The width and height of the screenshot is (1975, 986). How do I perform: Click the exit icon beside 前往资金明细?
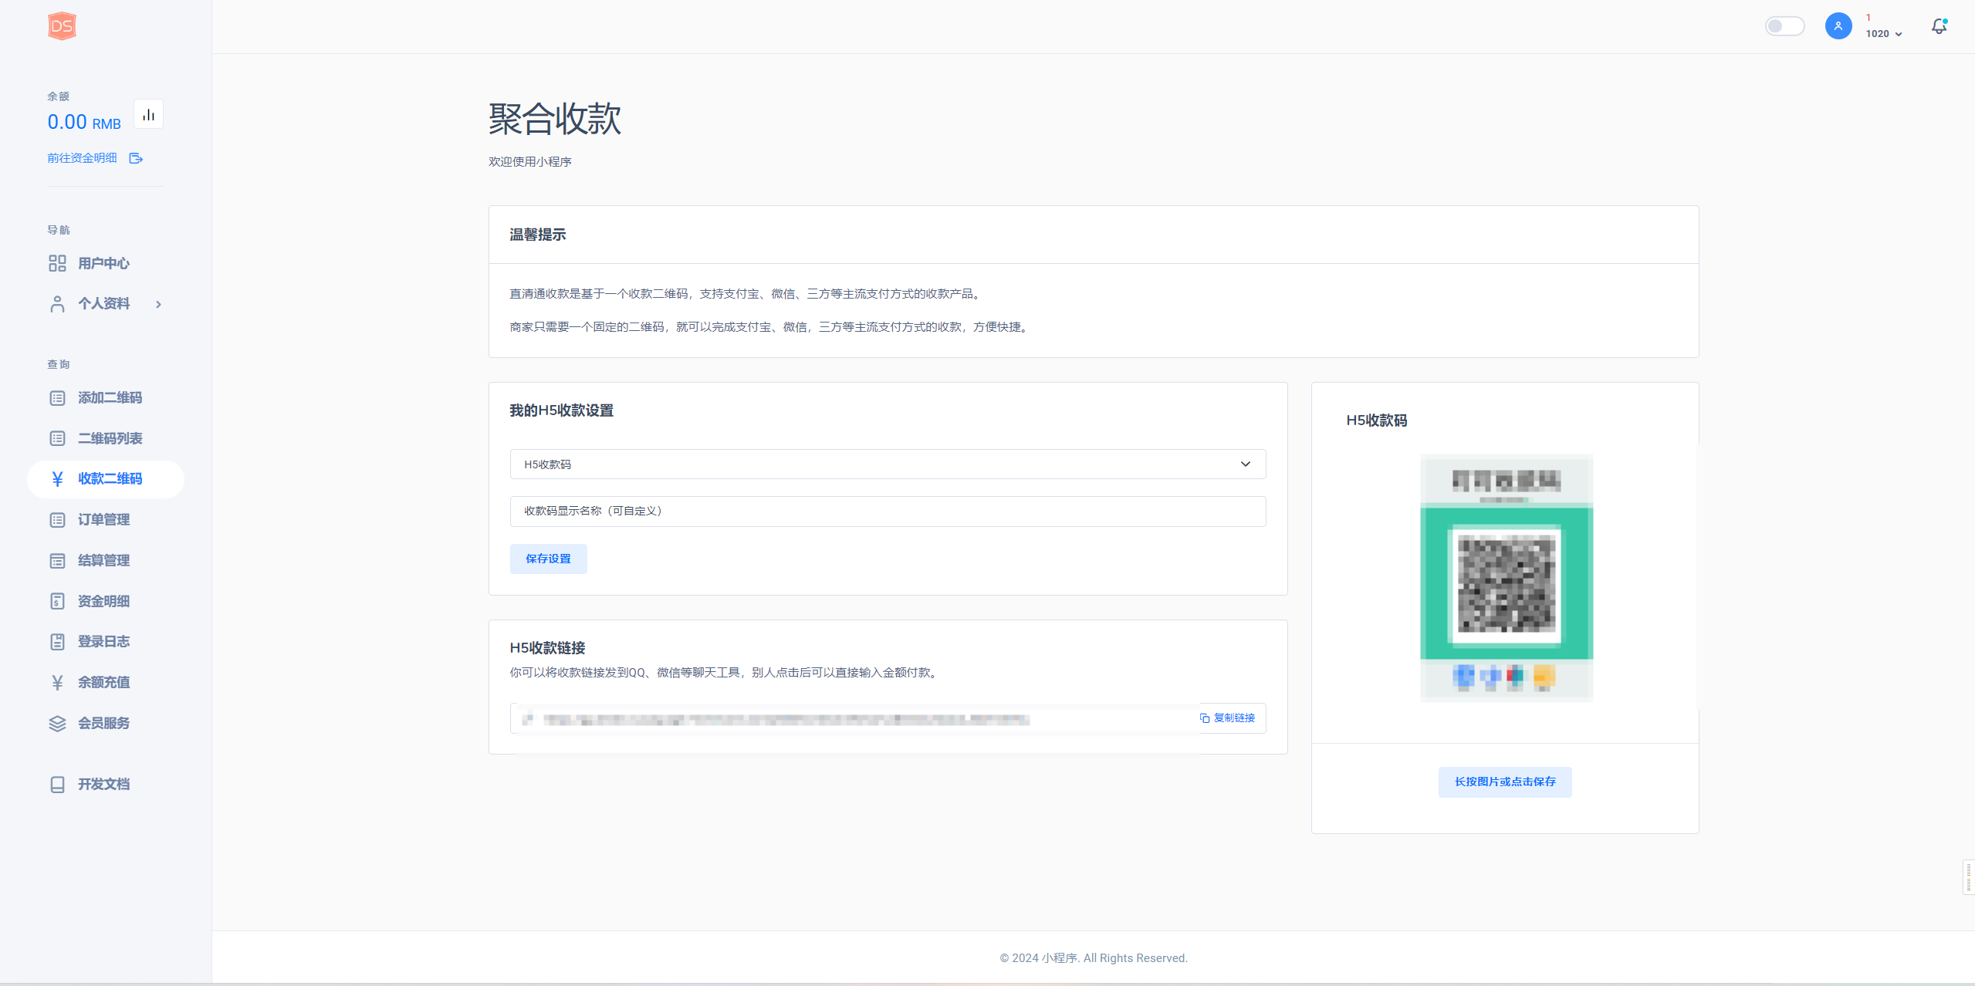136,158
